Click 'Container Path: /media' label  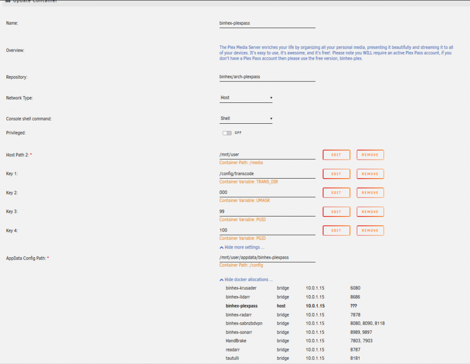(241, 163)
